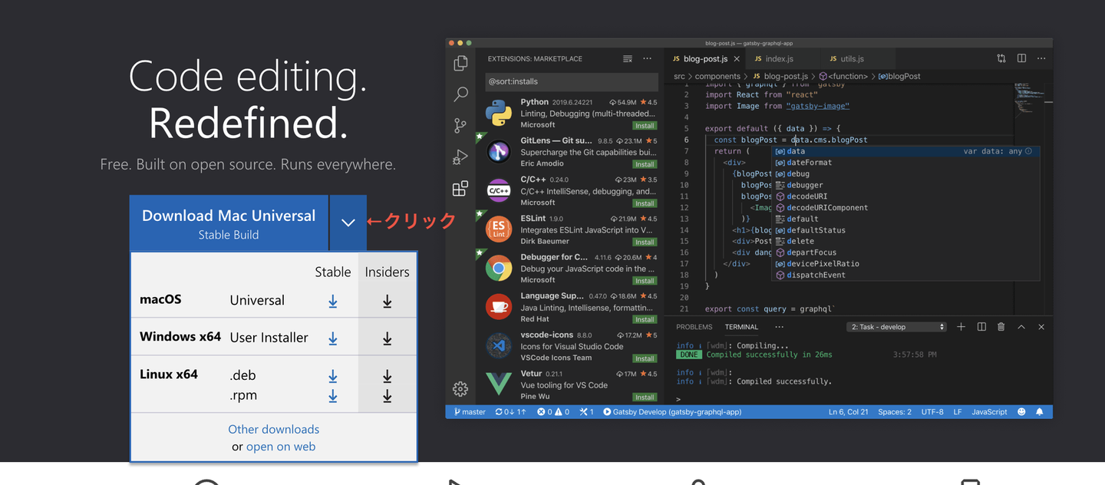Open the TERMINAL panel tab
1105x485 pixels.
pyautogui.click(x=741, y=327)
